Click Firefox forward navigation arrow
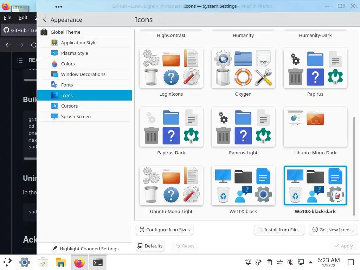The width and height of the screenshot is (360, 270). [x=21, y=45]
